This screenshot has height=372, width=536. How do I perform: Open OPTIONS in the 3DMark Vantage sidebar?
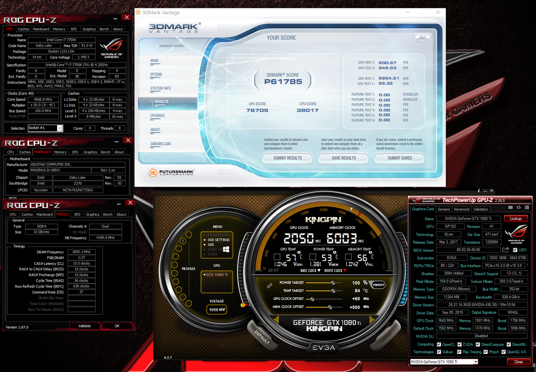[x=156, y=74]
